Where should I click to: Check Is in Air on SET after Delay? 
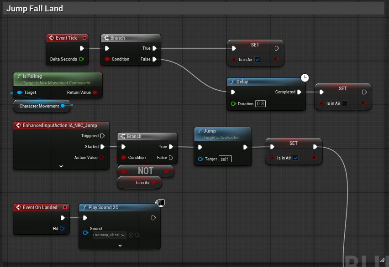coord(345,103)
